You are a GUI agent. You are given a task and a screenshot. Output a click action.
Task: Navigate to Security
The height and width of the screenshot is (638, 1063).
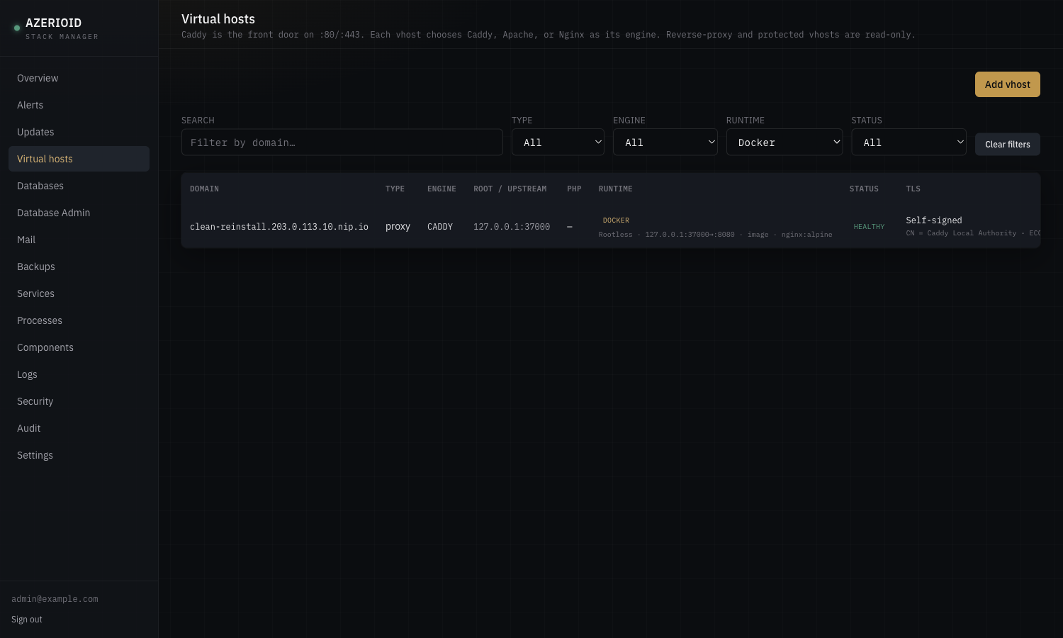[79, 401]
